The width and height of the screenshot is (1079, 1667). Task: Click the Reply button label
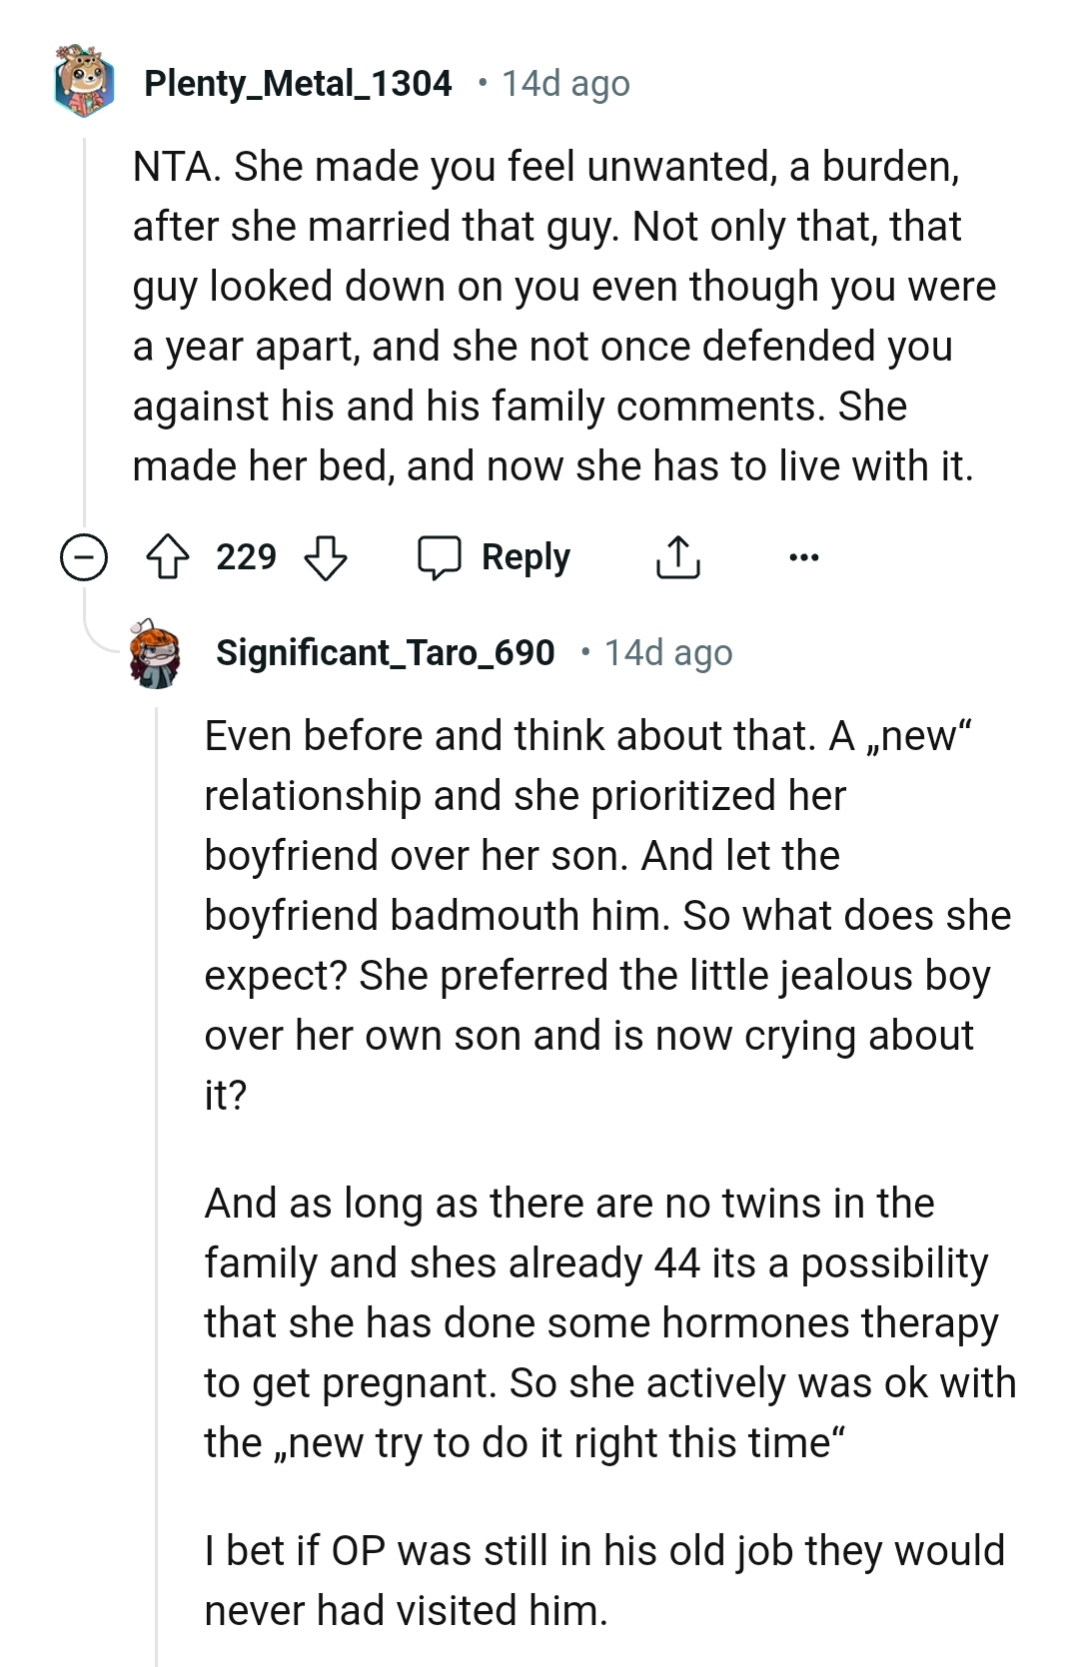pyautogui.click(x=526, y=557)
